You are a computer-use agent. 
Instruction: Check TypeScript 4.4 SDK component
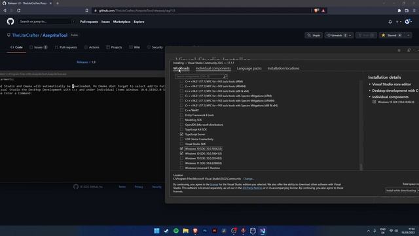click(181, 129)
